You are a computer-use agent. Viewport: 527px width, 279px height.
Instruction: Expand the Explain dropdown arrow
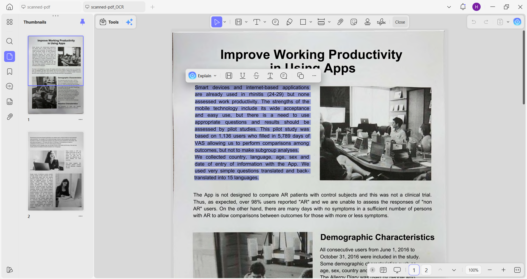[215, 76]
